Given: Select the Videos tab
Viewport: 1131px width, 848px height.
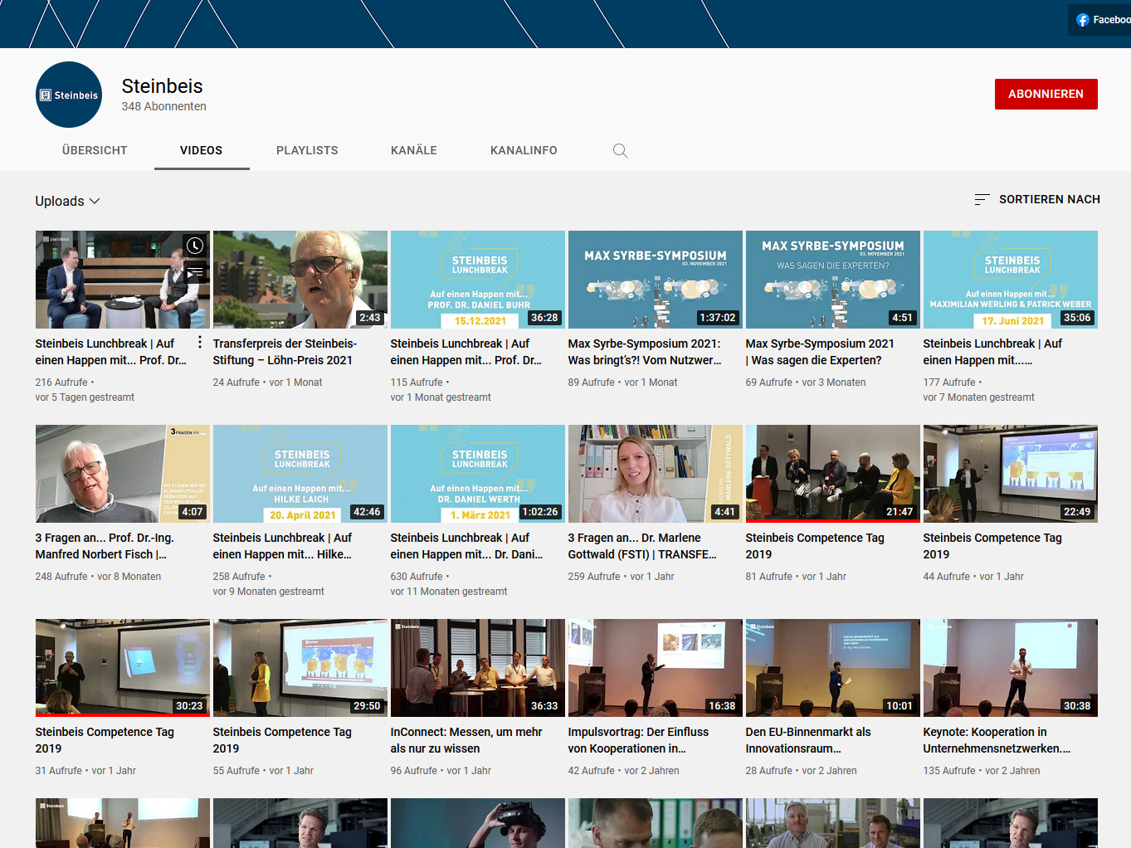Looking at the screenshot, I should tap(202, 150).
